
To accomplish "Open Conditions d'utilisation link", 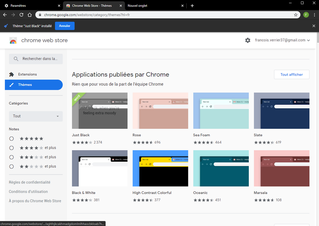I will click(x=28, y=192).
